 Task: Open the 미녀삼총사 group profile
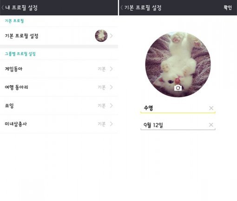click(x=59, y=124)
